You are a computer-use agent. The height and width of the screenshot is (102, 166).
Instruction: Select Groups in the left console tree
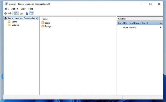click(x=15, y=25)
